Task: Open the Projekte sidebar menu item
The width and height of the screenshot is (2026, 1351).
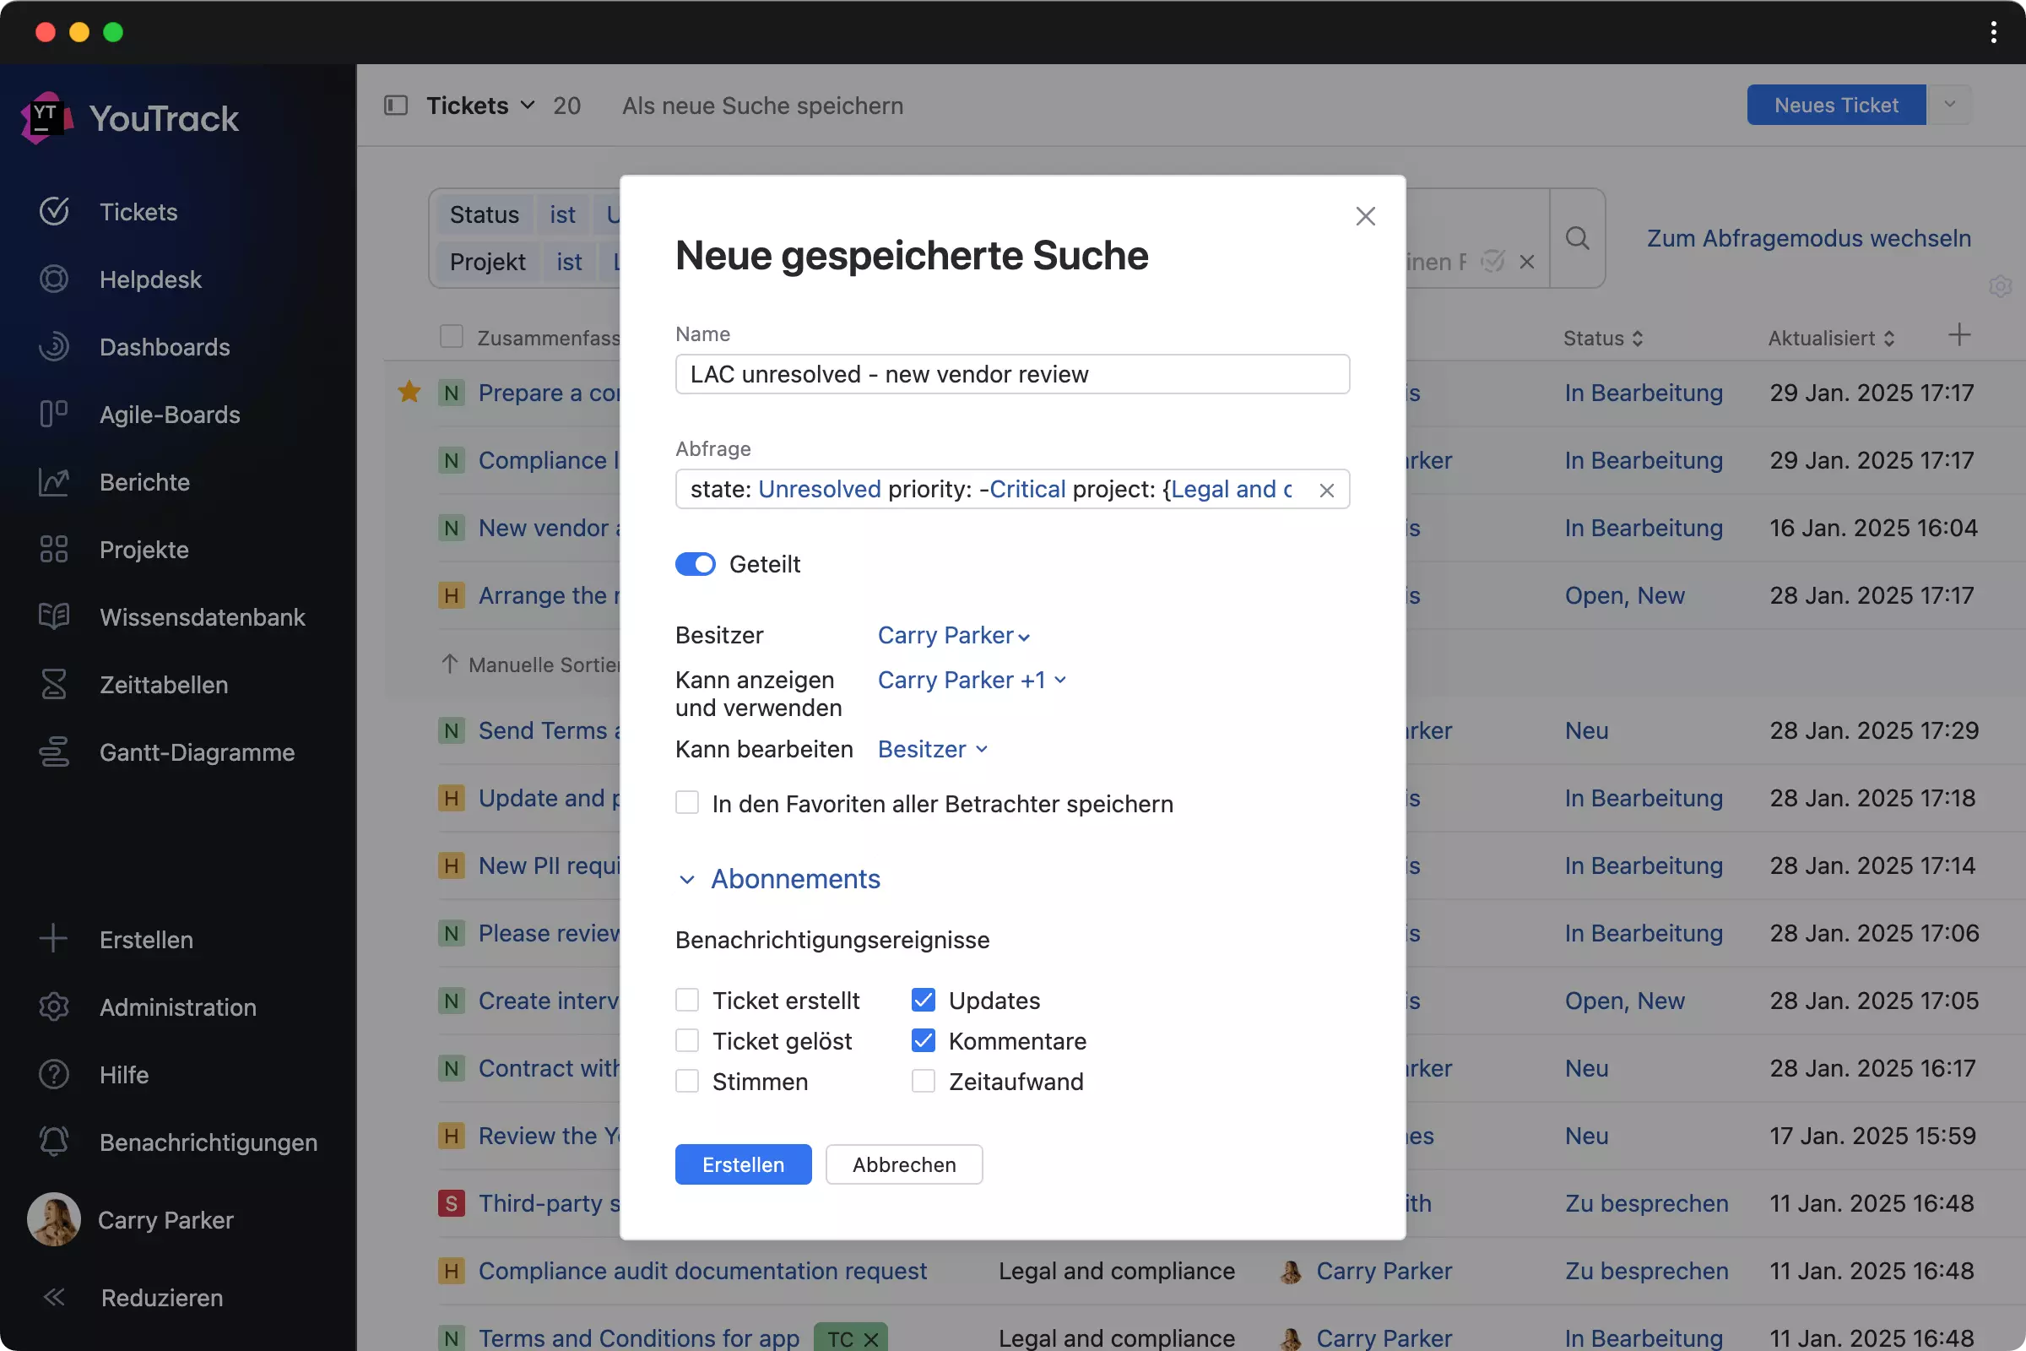Action: click(143, 550)
